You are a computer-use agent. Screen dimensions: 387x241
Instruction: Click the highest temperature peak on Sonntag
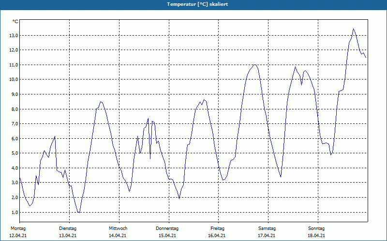click(354, 29)
